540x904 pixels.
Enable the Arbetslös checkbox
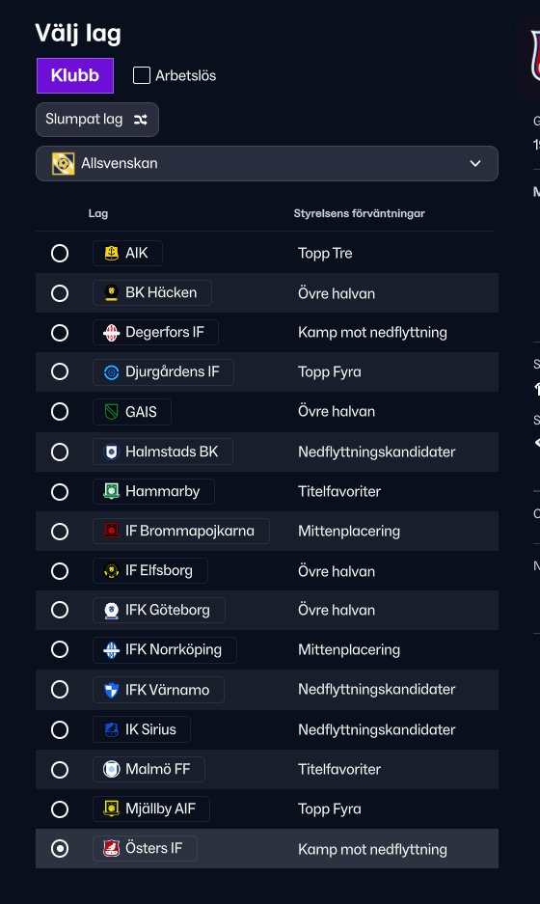pyautogui.click(x=142, y=75)
